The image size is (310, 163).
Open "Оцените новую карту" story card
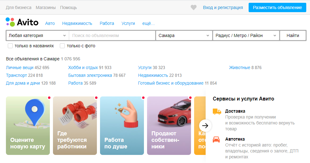coord(28,125)
